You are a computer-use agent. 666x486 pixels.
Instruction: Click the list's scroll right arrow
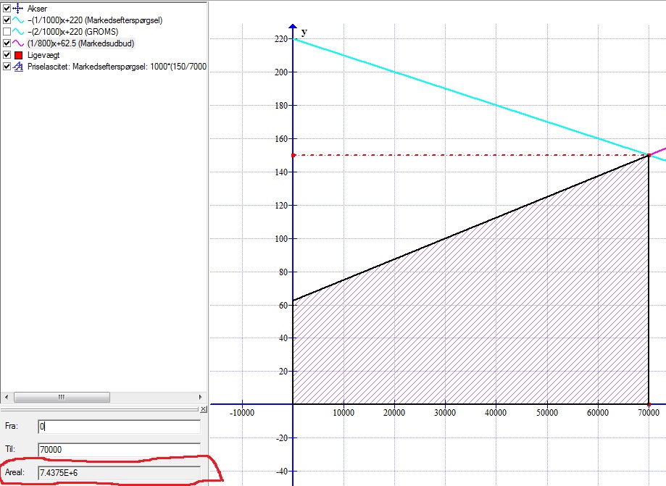coord(201,398)
